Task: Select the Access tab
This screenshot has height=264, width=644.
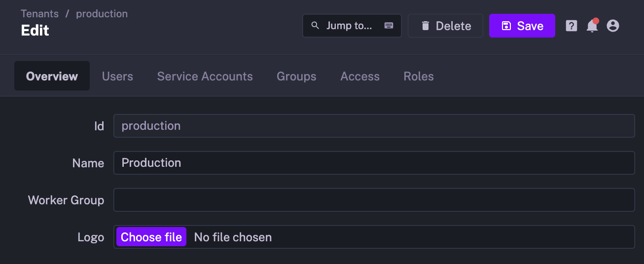Action: coord(360,76)
